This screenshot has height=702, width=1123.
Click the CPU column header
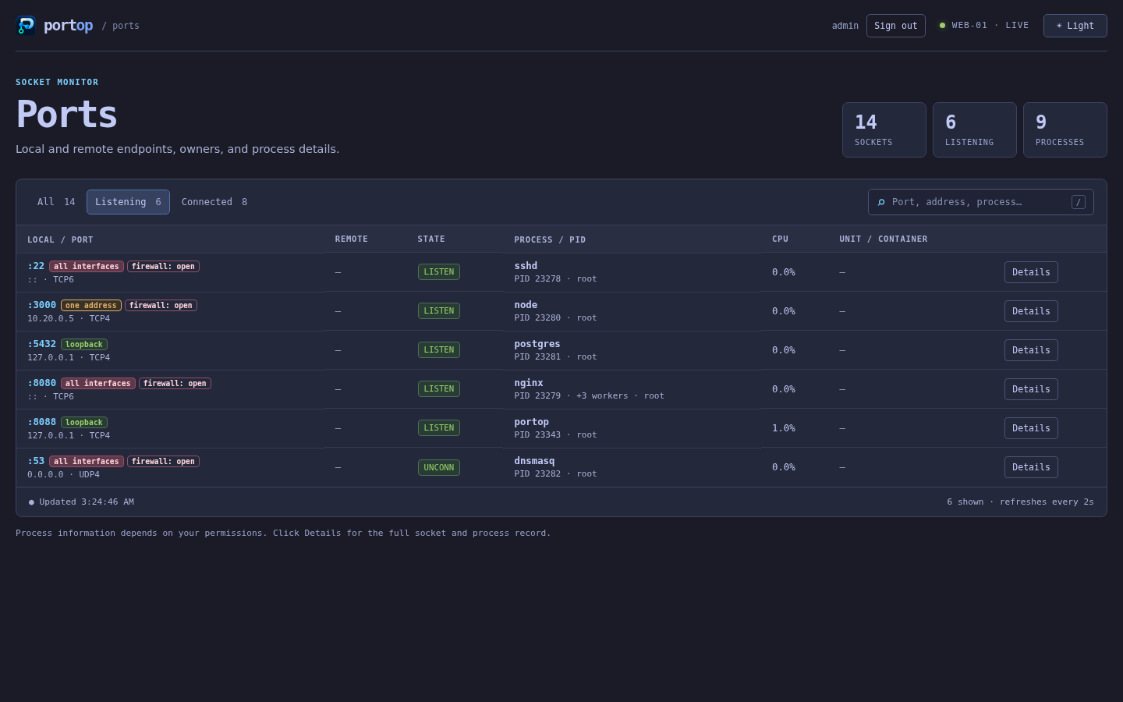tap(780, 239)
